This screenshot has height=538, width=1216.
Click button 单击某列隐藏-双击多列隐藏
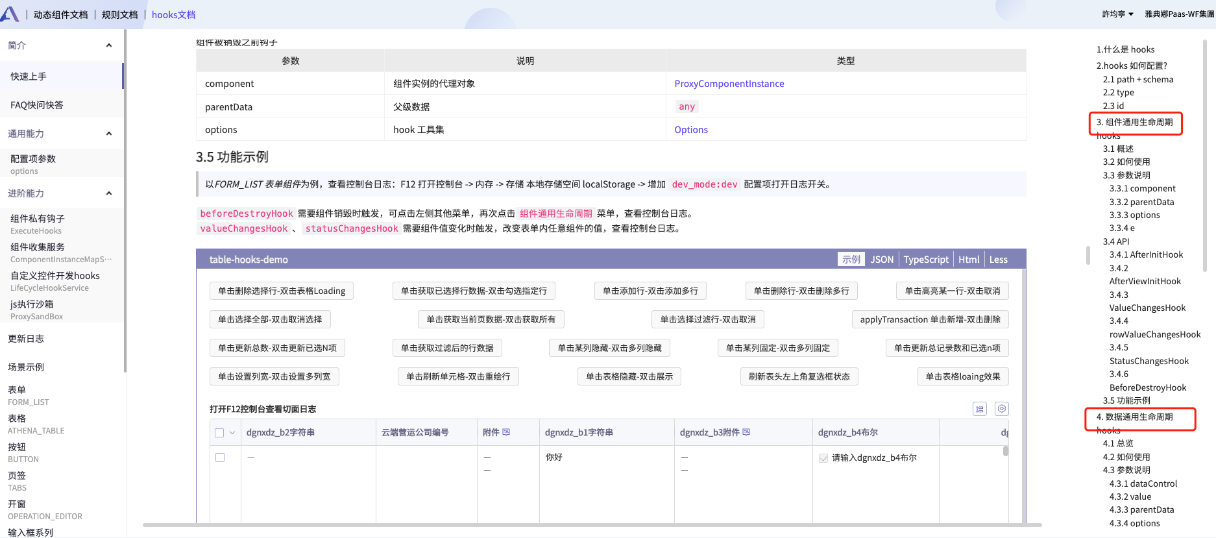point(610,348)
